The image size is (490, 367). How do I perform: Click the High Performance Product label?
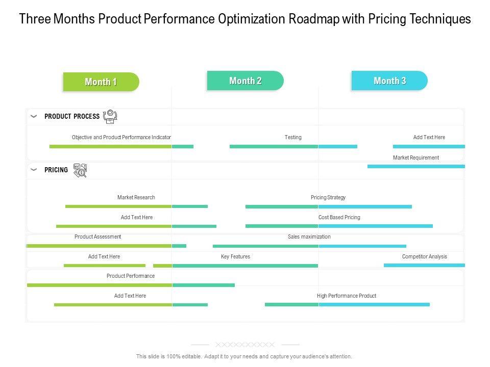pyautogui.click(x=347, y=296)
